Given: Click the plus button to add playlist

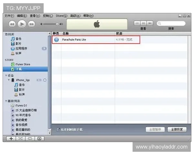Looking at the screenshot, I should (x=11, y=138).
